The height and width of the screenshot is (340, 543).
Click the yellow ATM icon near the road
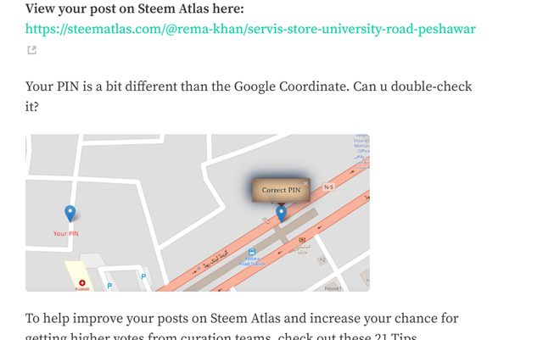pyautogui.click(x=303, y=240)
